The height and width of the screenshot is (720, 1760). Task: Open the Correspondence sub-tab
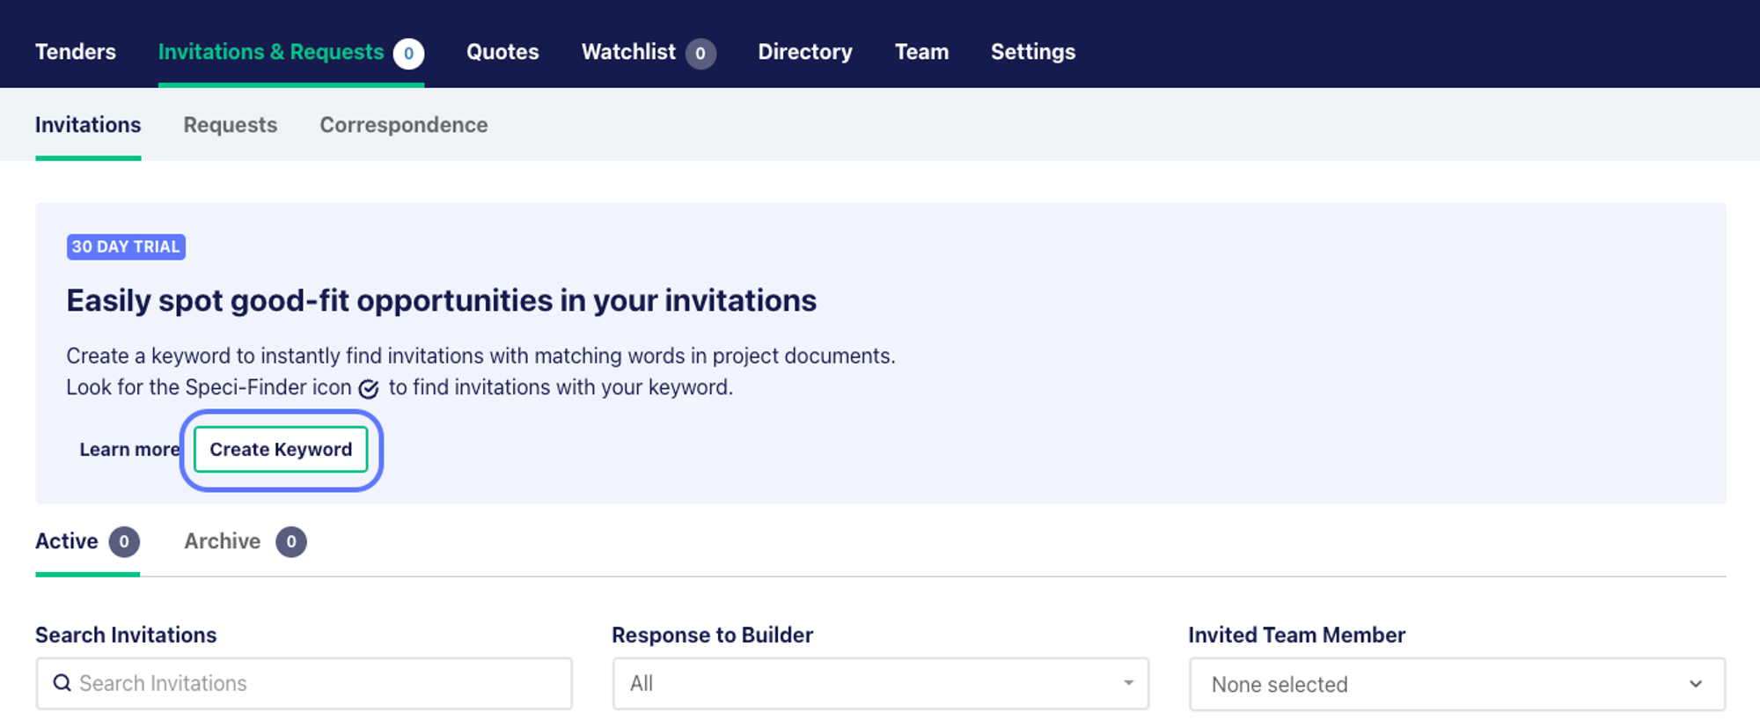[x=404, y=125]
